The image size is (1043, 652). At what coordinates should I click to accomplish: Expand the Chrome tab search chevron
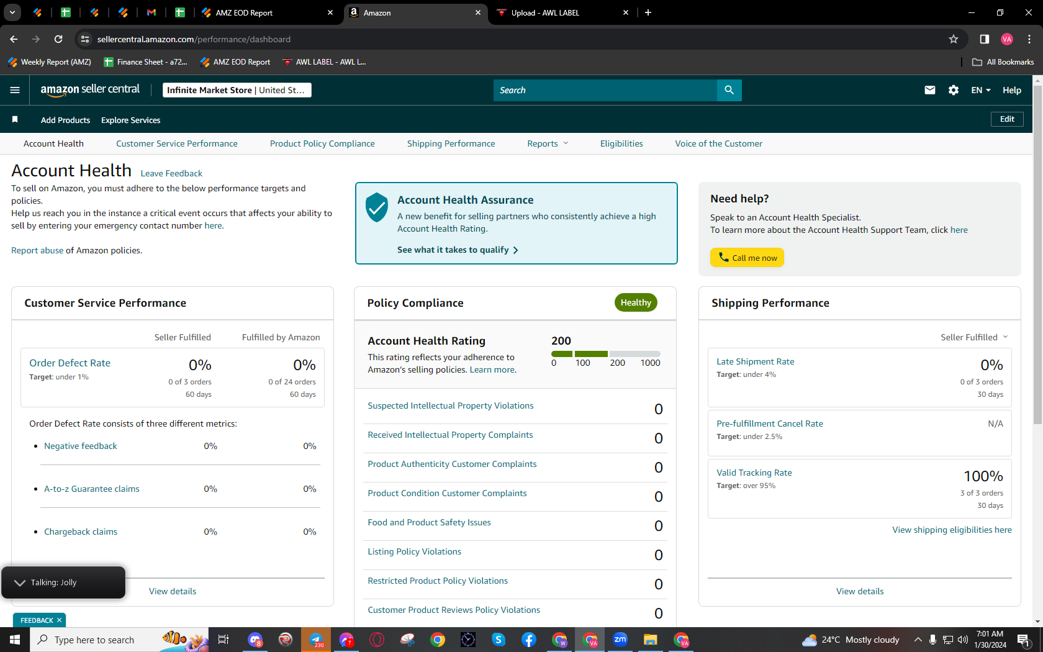click(x=12, y=12)
